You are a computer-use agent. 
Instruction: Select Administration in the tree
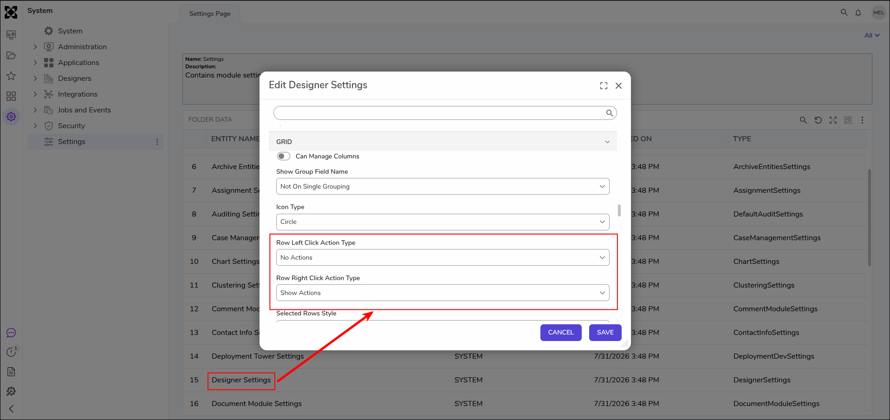pyautogui.click(x=82, y=47)
